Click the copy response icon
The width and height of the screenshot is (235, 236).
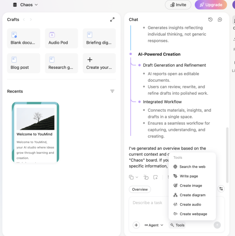click(132, 177)
